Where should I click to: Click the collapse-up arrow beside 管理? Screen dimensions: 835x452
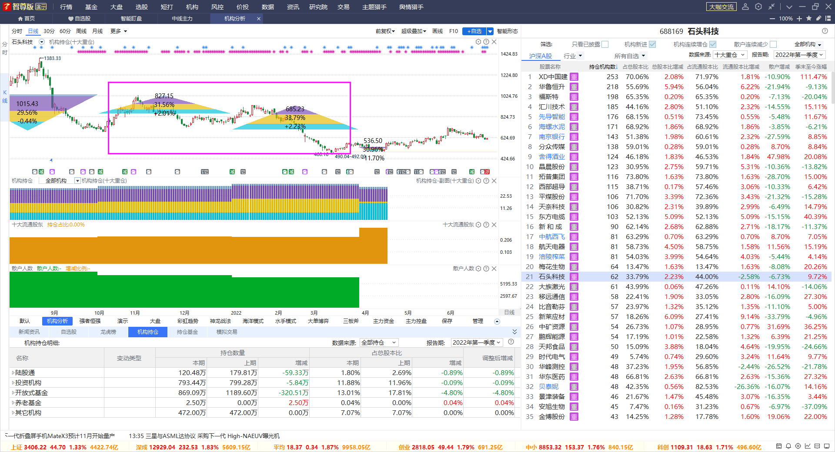(x=497, y=321)
